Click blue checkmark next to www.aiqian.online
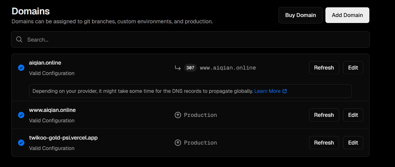 tap(21, 115)
